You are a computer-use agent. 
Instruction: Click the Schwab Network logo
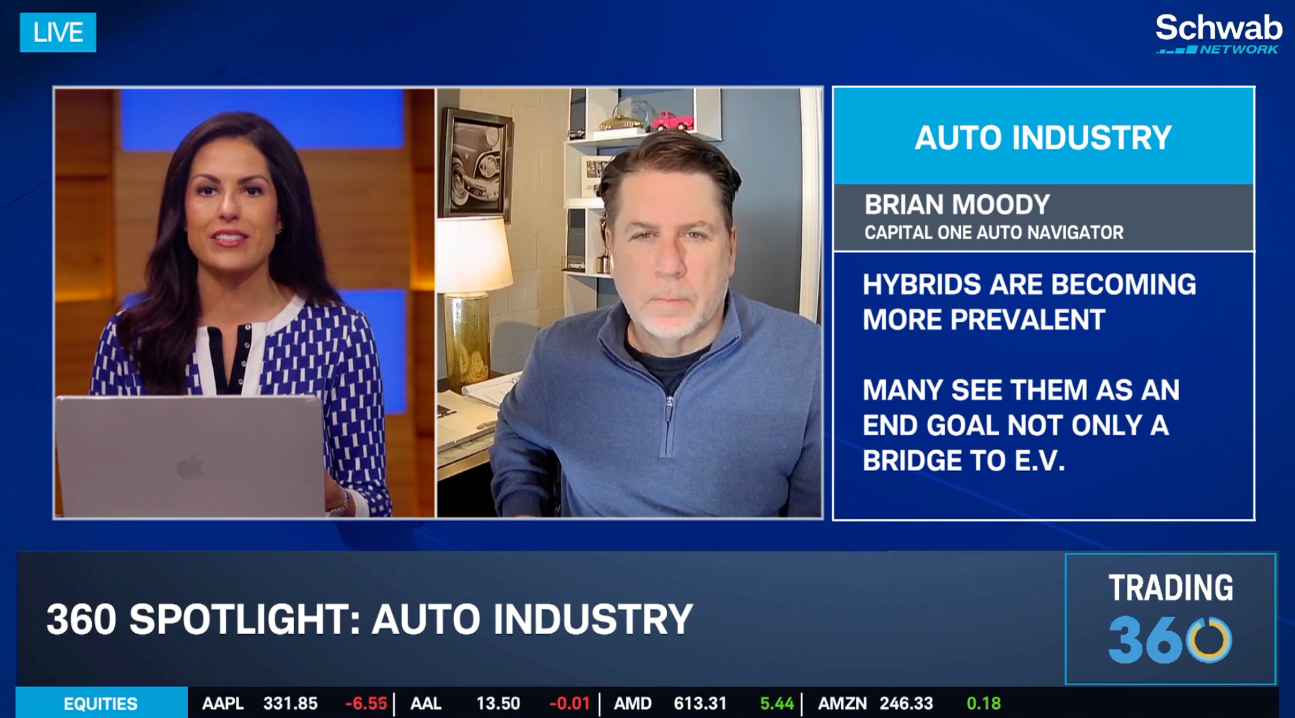coord(1218,34)
